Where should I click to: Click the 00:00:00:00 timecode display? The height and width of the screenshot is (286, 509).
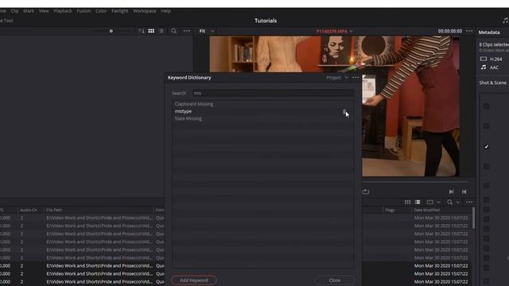[450, 31]
